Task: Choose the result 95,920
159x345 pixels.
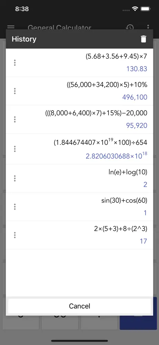Action: (137, 126)
